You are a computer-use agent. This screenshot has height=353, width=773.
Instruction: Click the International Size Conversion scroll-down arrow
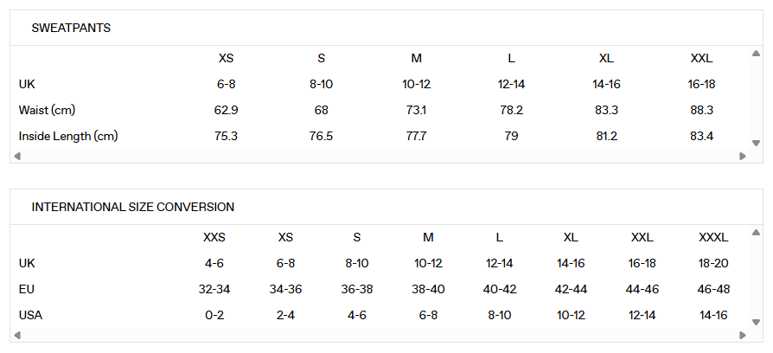756,322
